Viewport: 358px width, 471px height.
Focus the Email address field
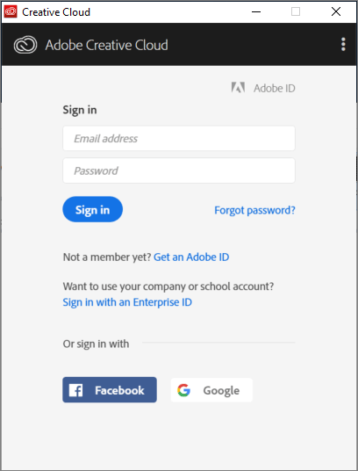179,139
